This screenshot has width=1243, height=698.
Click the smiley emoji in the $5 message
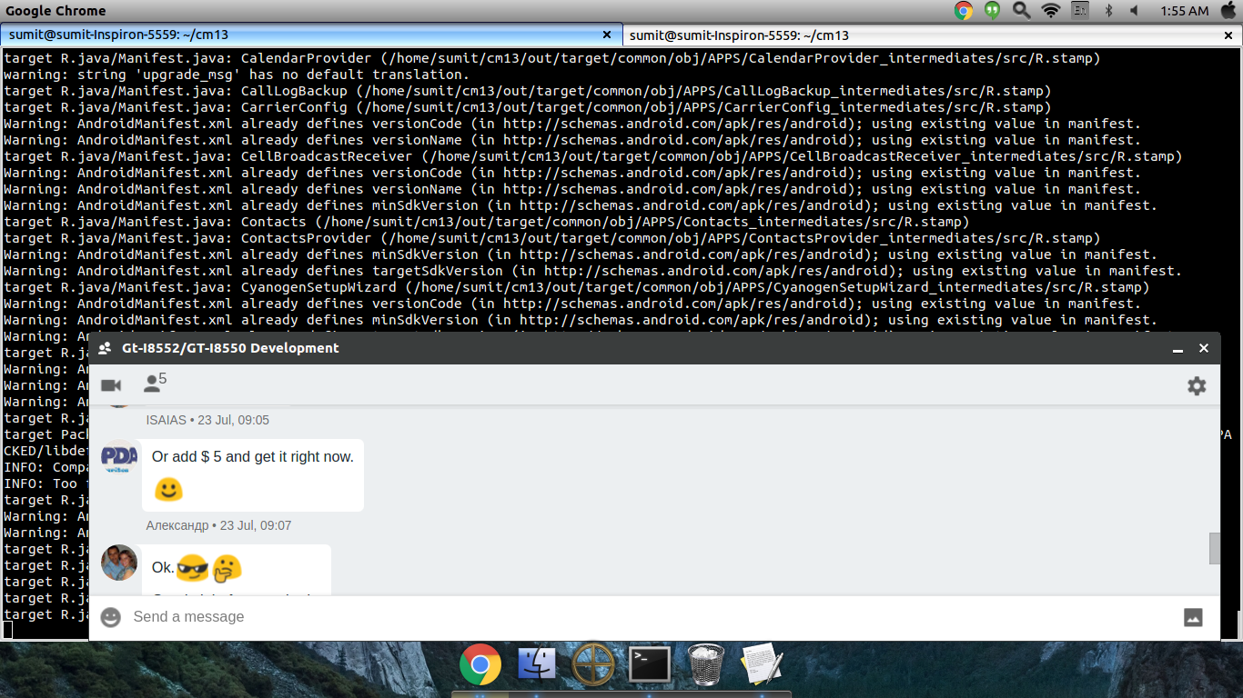click(x=168, y=490)
